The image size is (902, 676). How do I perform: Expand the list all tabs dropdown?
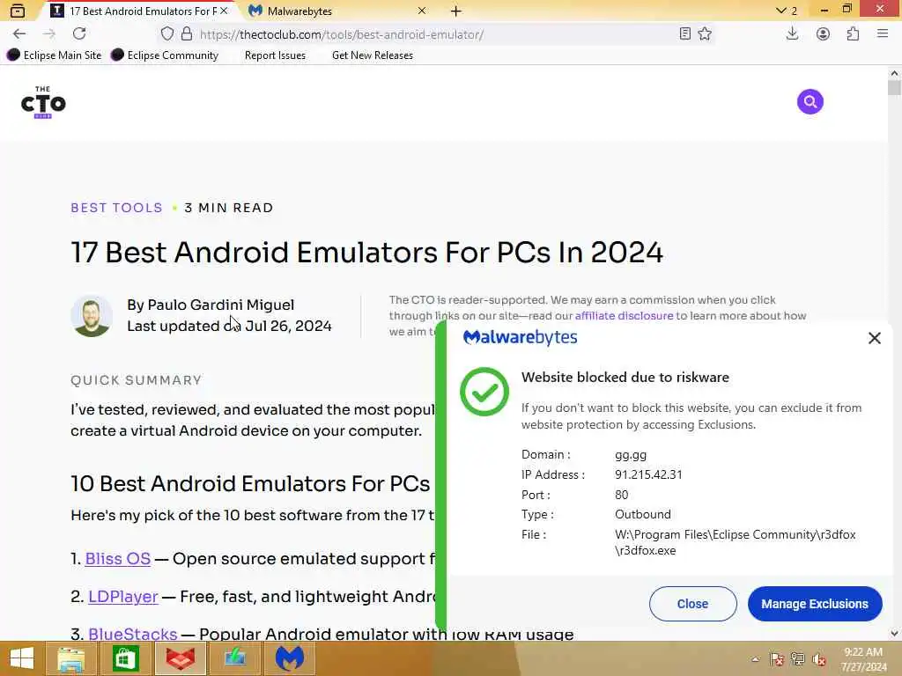click(x=787, y=11)
